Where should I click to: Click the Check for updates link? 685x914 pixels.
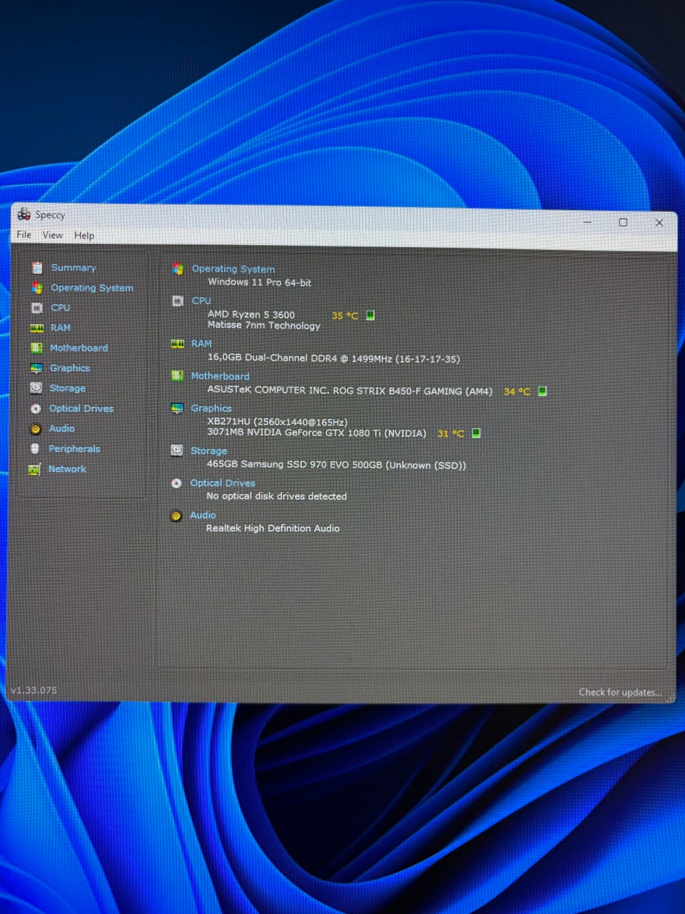(620, 692)
